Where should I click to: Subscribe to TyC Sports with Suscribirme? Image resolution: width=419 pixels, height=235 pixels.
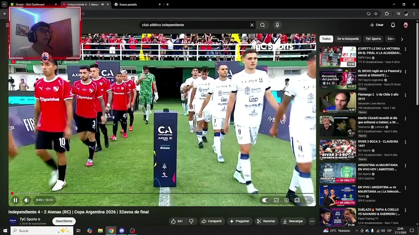(x=64, y=221)
